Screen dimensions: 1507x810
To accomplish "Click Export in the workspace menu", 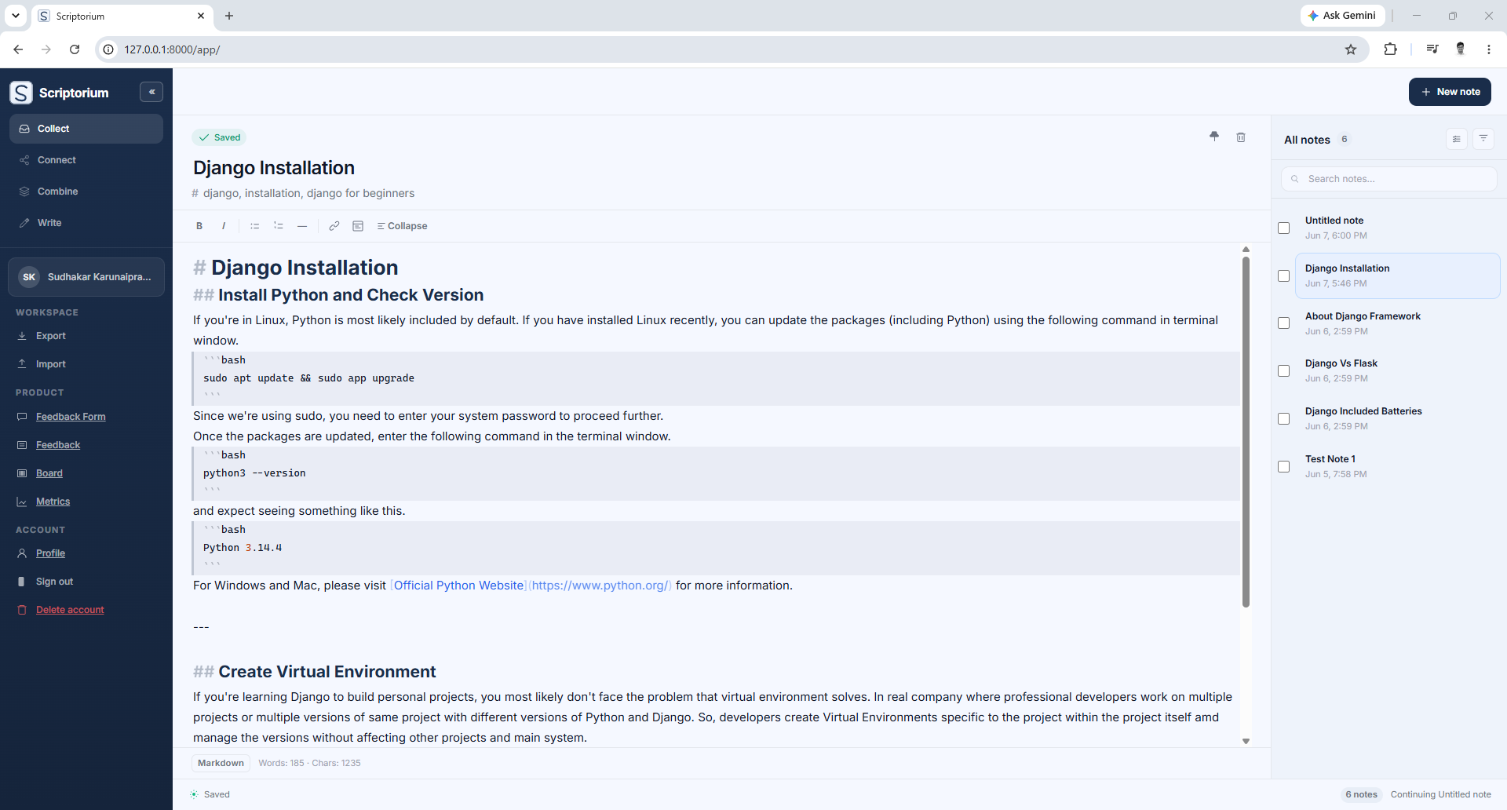I will 51,336.
